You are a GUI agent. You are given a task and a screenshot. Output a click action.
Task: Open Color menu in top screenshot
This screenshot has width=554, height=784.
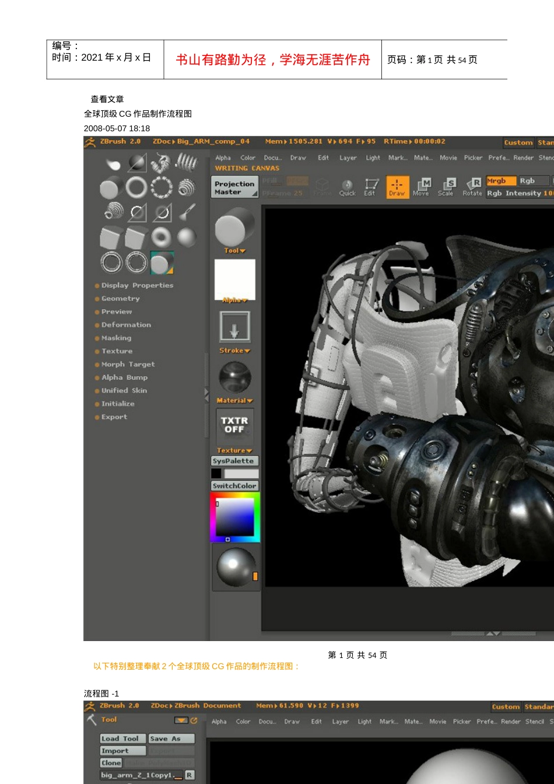[x=248, y=158]
